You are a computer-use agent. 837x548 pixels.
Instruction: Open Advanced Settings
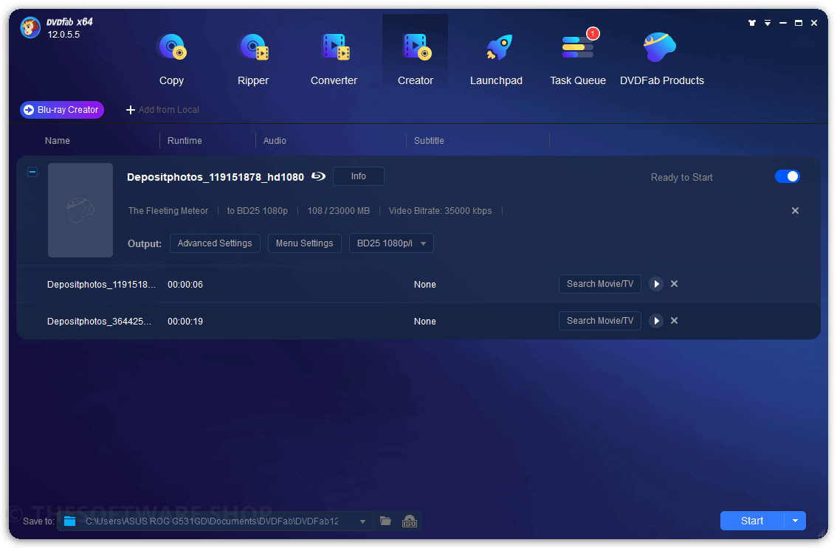(x=215, y=243)
